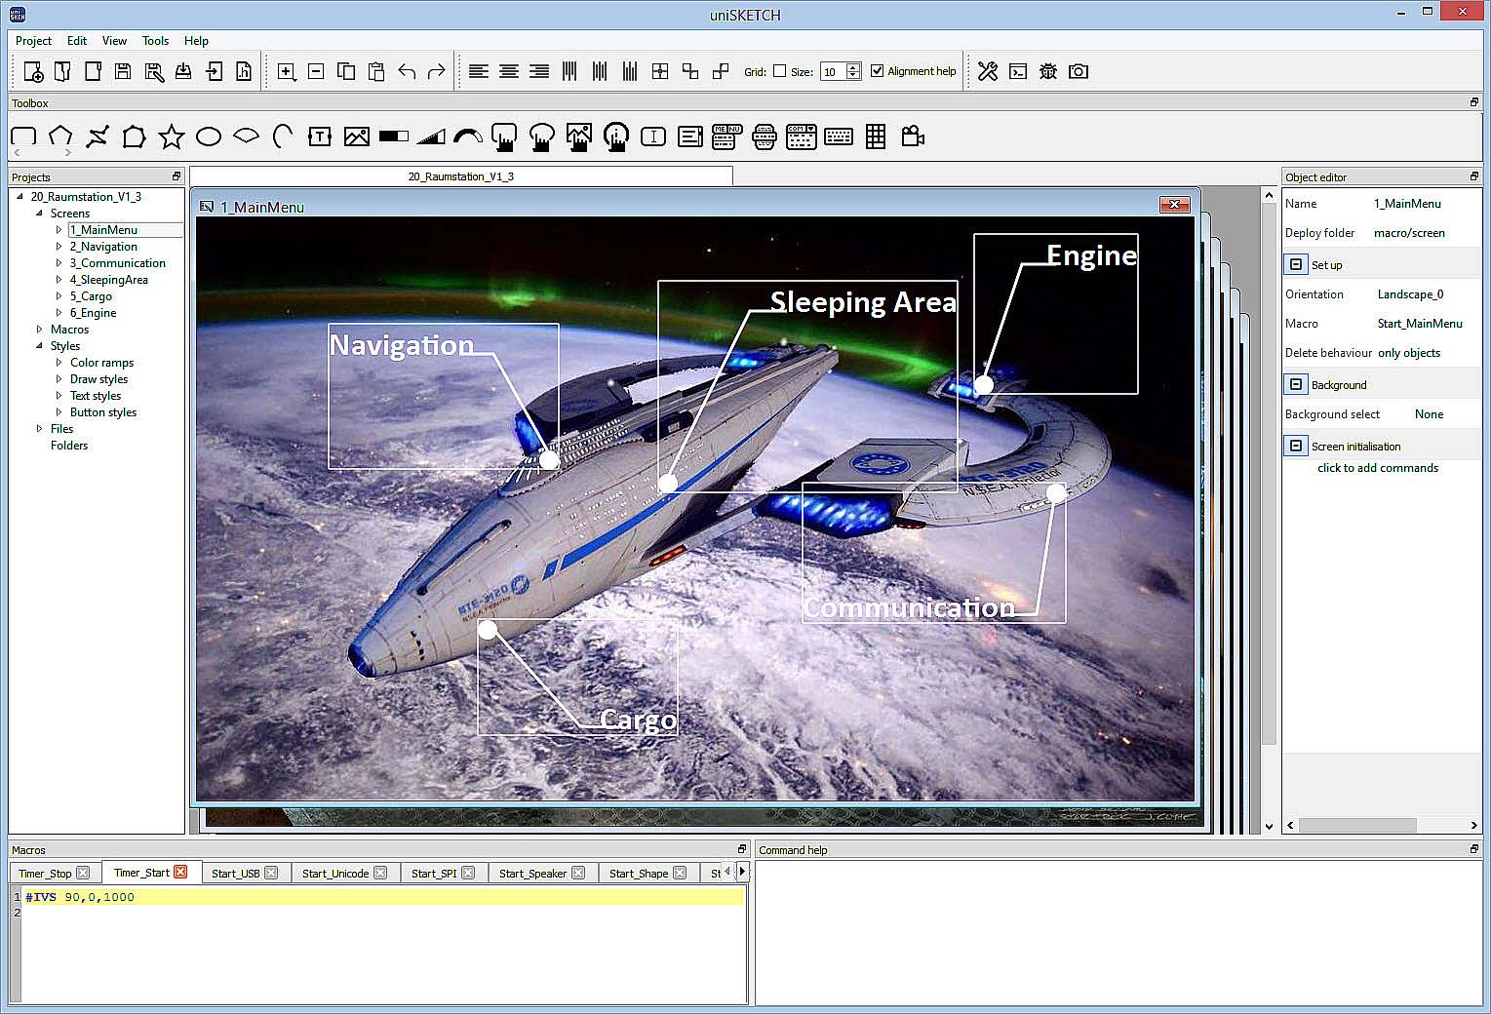Click the zoom in plus icon

(287, 71)
